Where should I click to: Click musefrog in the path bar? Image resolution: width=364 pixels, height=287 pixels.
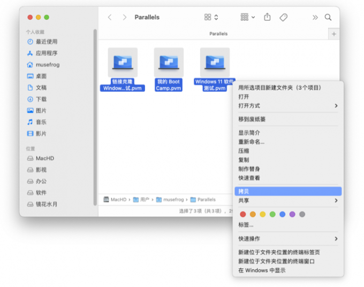point(170,199)
